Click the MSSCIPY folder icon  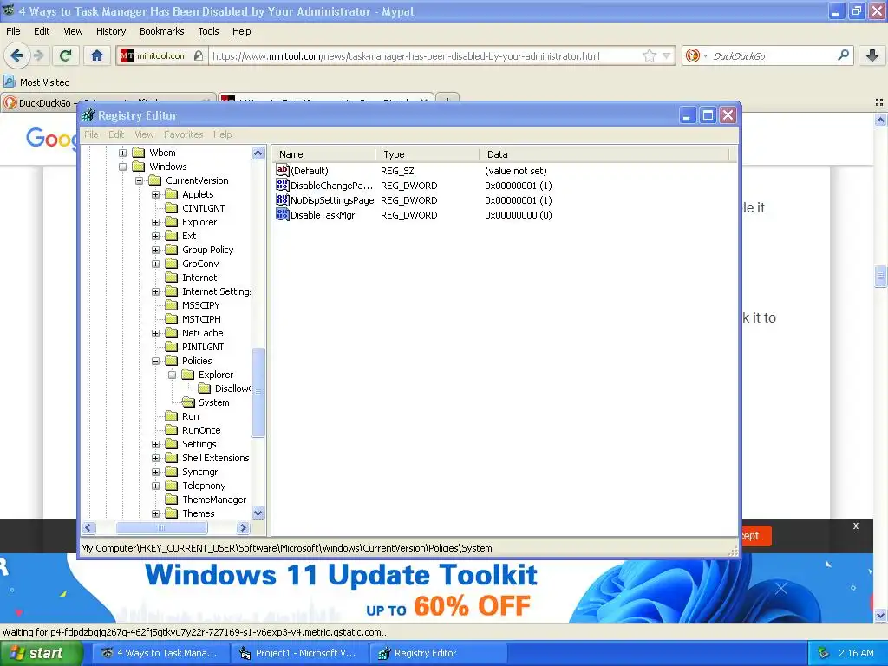pyautogui.click(x=172, y=305)
